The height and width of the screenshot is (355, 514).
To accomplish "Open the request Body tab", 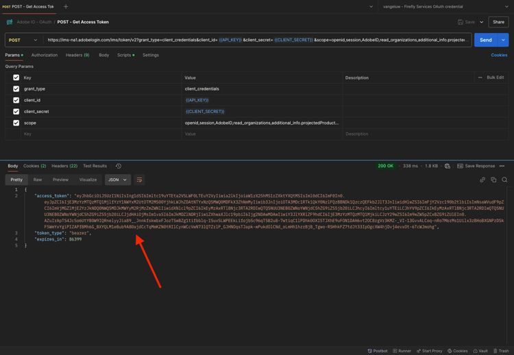I will point(104,55).
